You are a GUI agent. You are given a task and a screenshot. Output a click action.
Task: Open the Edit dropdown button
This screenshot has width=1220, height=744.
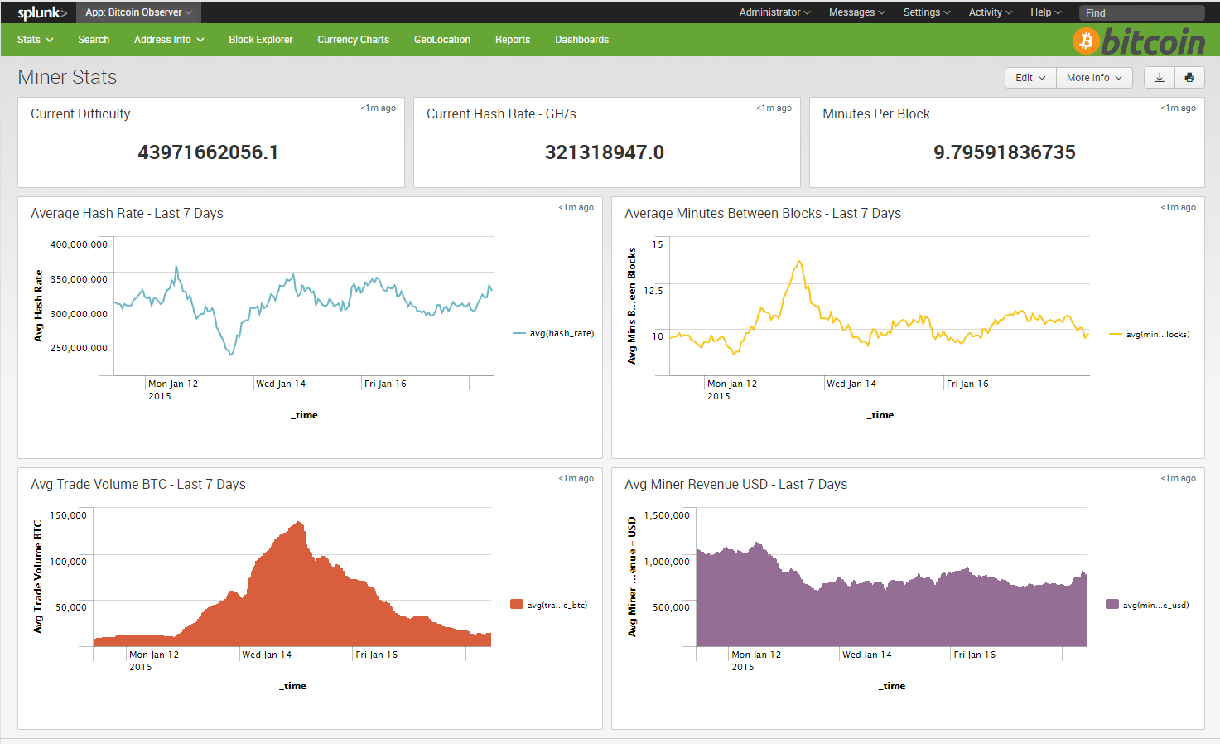1030,77
